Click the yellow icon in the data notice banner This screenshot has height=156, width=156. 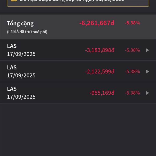tap(14, 1)
